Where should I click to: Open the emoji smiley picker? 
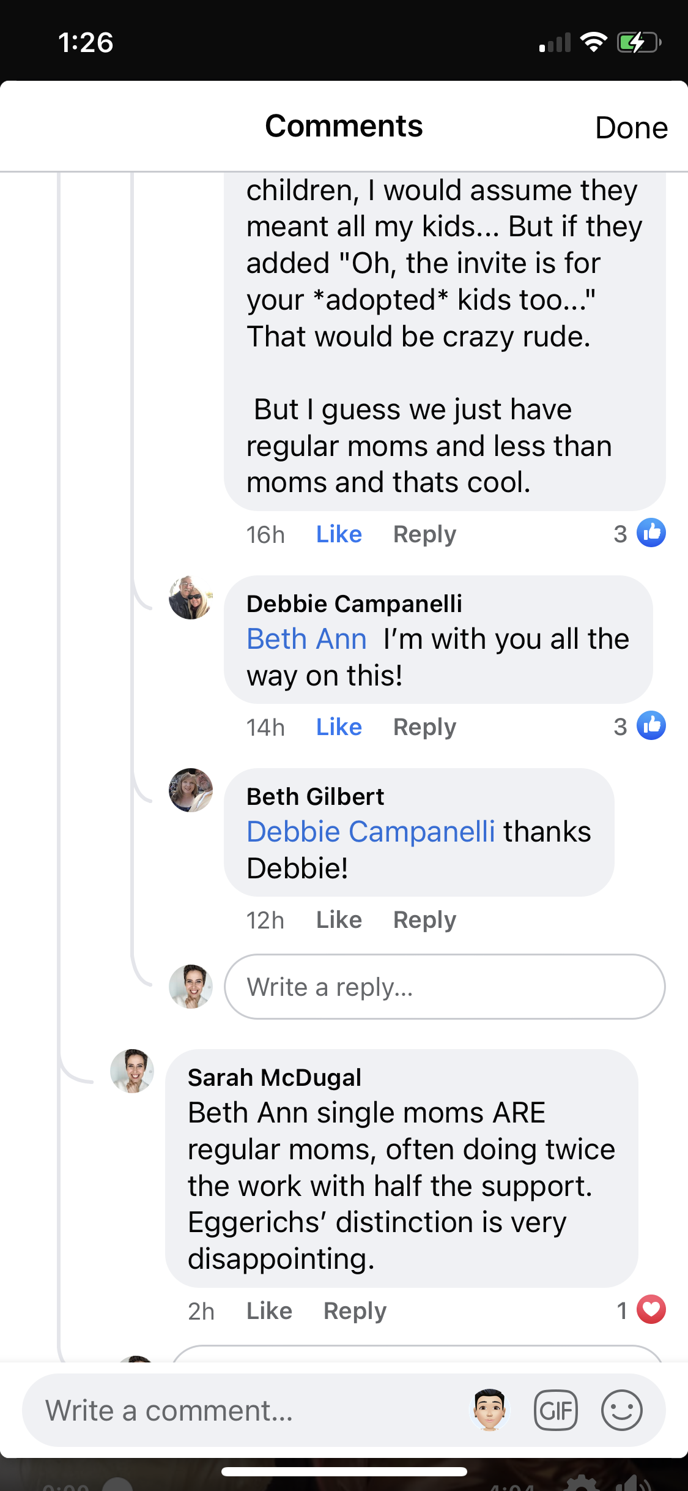[621, 1410]
